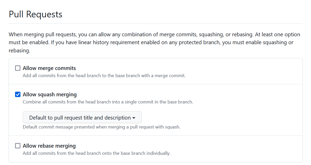
Task: Disable the Allow squash merging checkbox
Action: (x=18, y=94)
